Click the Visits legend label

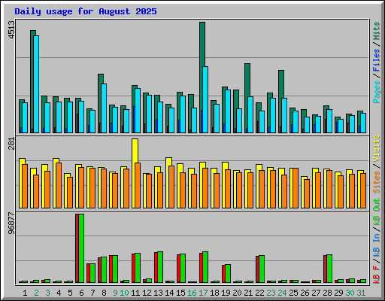click(x=376, y=148)
